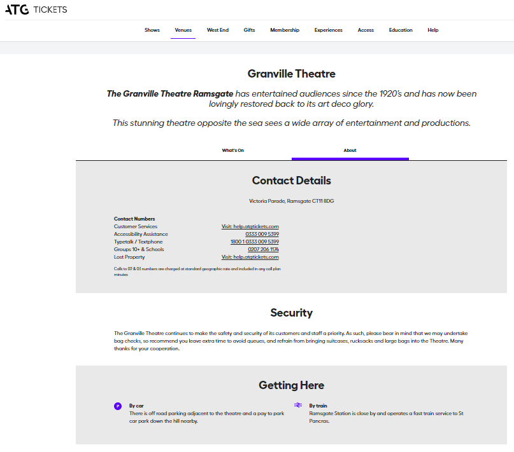Click the Customer Services label
This screenshot has height=452, width=514.
click(136, 226)
